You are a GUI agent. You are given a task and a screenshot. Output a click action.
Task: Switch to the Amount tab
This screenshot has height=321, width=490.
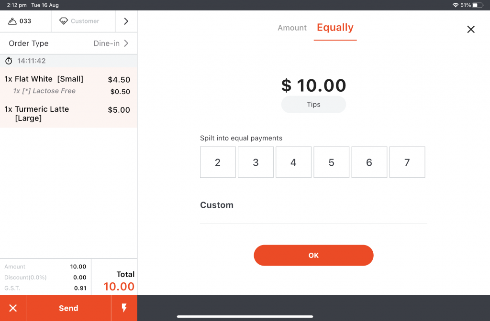(x=292, y=28)
